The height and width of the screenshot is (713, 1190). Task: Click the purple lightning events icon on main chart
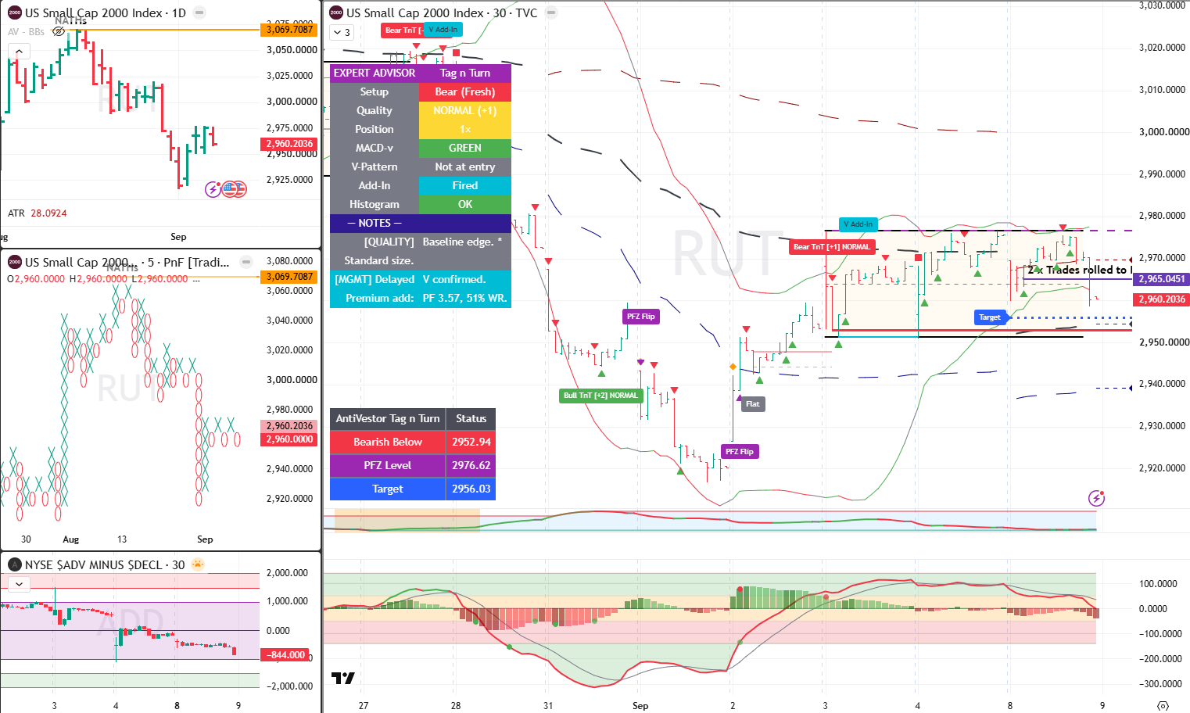(1097, 498)
